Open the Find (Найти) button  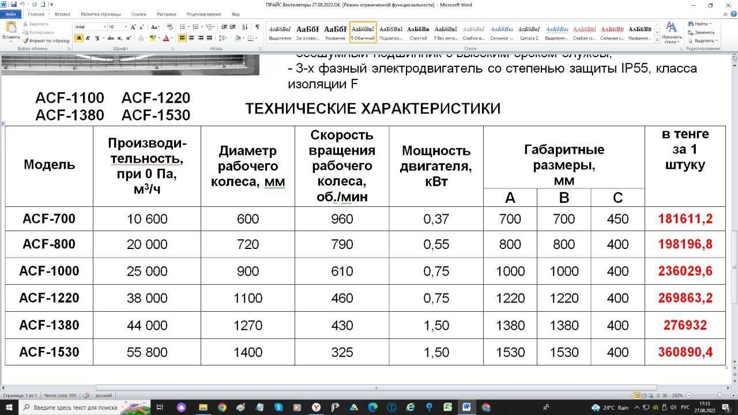click(698, 24)
